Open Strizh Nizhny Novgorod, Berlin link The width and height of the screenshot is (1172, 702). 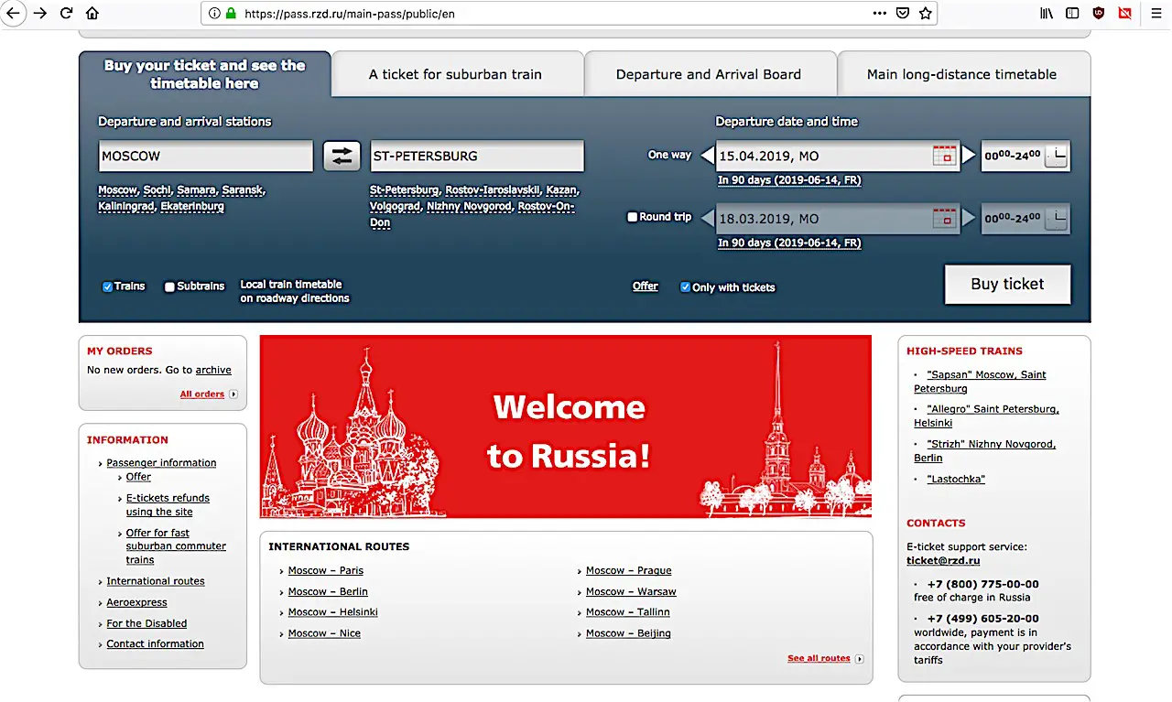(x=985, y=451)
